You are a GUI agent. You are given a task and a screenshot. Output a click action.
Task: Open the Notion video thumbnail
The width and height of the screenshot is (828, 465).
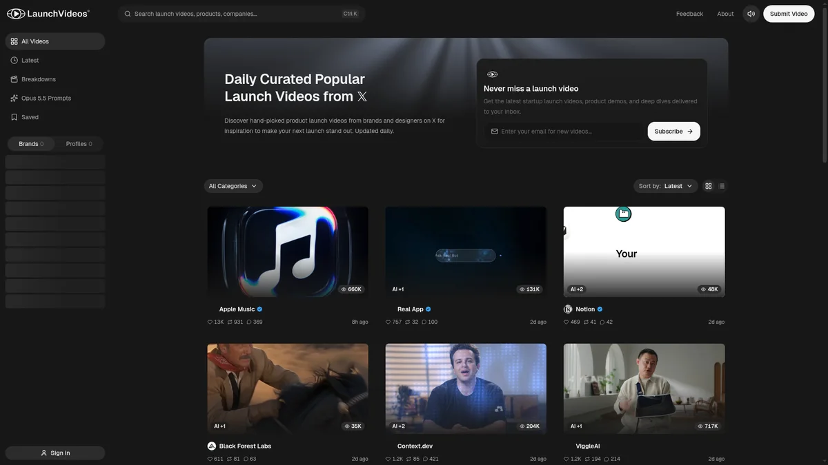click(644, 251)
